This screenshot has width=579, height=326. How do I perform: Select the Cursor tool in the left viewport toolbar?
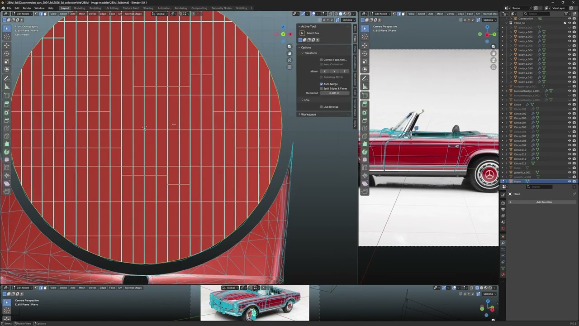coord(7,37)
